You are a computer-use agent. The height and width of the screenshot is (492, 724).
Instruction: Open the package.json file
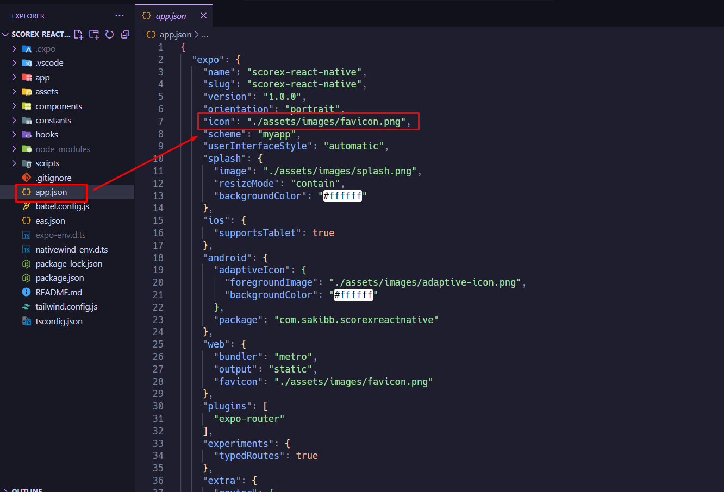(x=60, y=277)
